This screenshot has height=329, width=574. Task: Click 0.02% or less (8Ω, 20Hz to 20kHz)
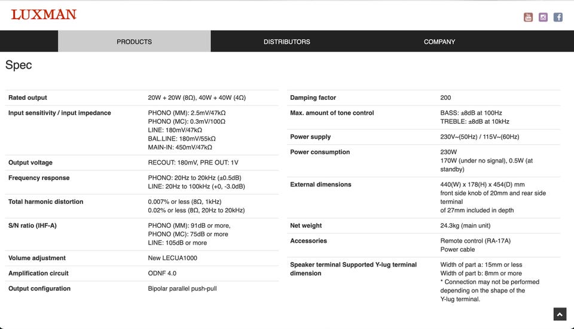(x=196, y=211)
